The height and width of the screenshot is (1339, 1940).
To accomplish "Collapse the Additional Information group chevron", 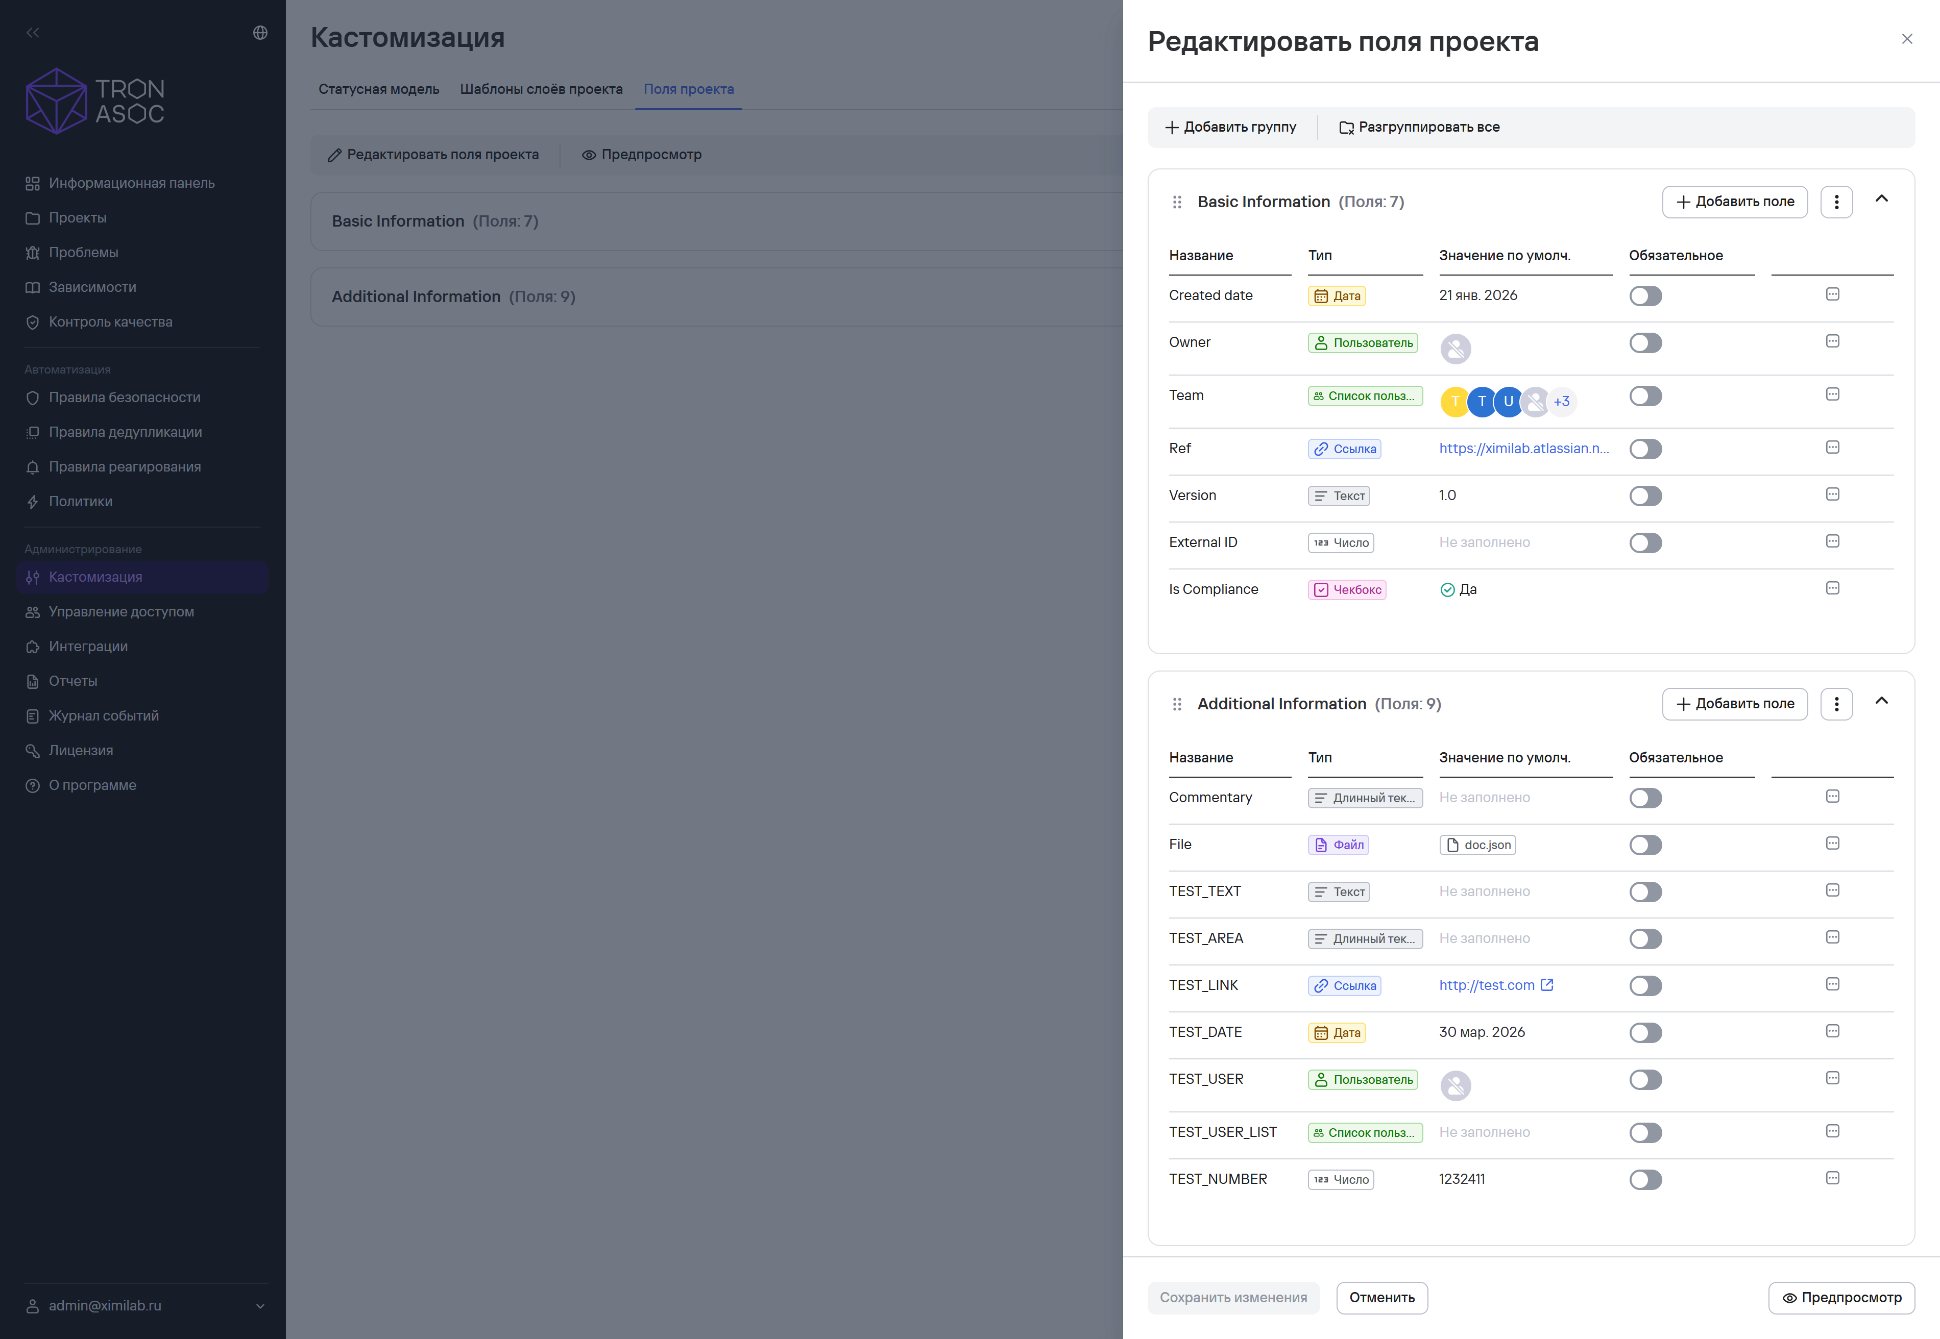I will [x=1881, y=701].
